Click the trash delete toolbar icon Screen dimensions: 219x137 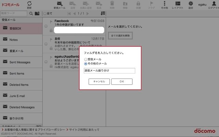[x=112, y=3]
